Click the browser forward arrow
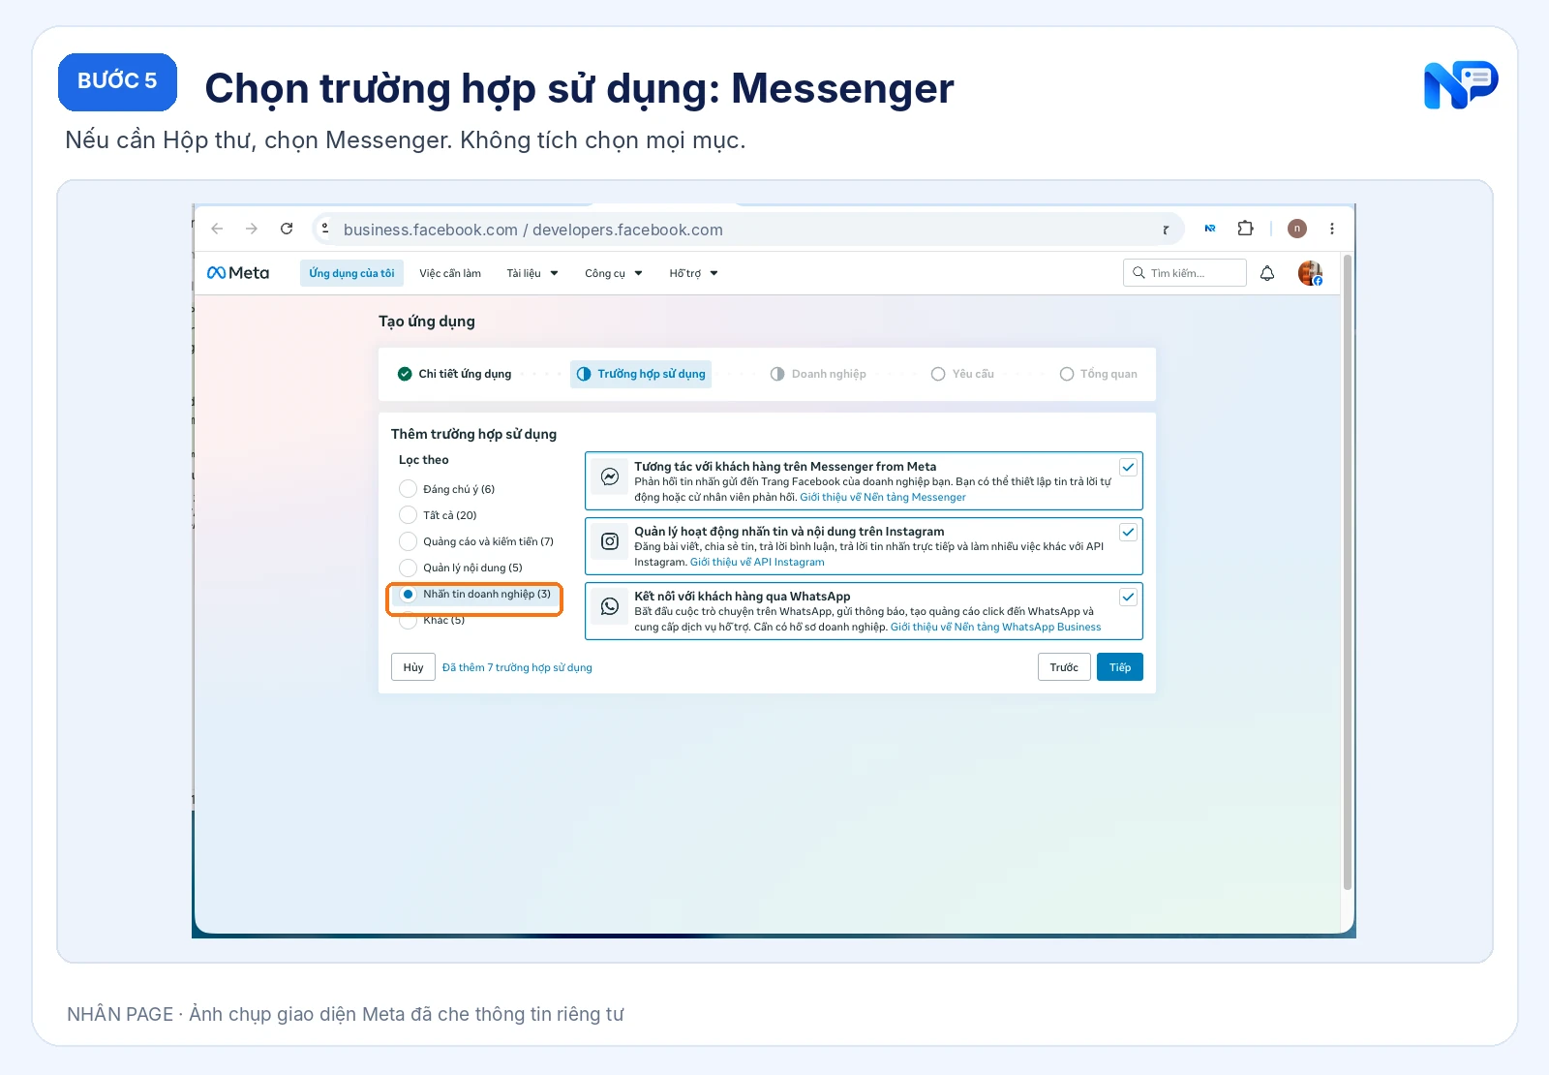1549x1075 pixels. (x=252, y=229)
